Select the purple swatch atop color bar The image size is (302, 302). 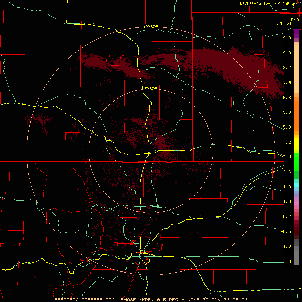pyautogui.click(x=296, y=34)
